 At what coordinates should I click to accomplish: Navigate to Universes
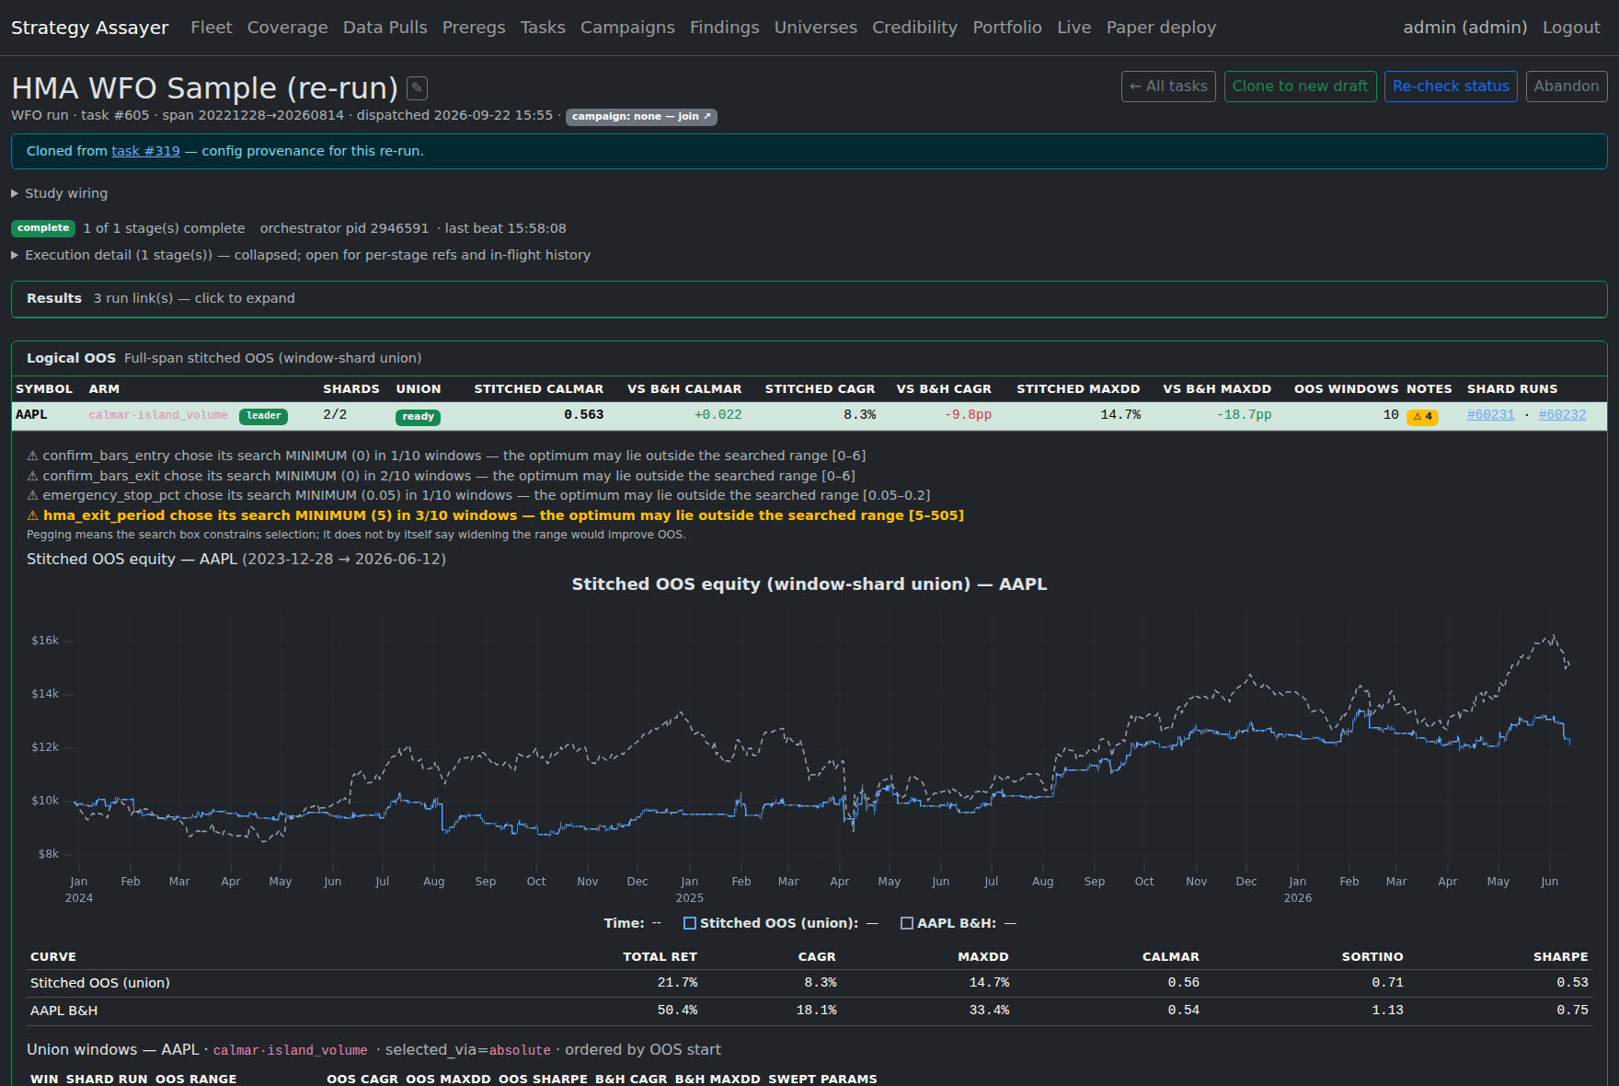816,28
